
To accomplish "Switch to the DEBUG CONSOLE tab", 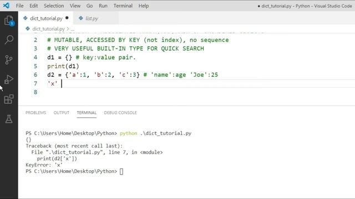I will click(x=120, y=113).
